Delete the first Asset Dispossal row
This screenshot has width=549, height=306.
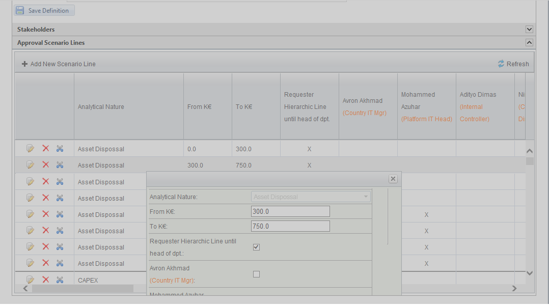(x=45, y=149)
